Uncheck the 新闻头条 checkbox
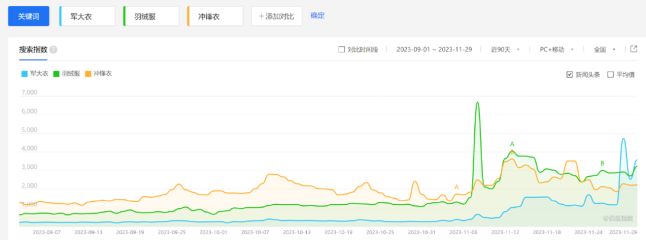 569,75
